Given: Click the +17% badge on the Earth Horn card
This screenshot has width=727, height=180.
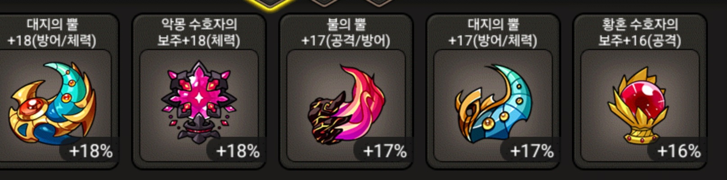Looking at the screenshot, I should [532, 151].
